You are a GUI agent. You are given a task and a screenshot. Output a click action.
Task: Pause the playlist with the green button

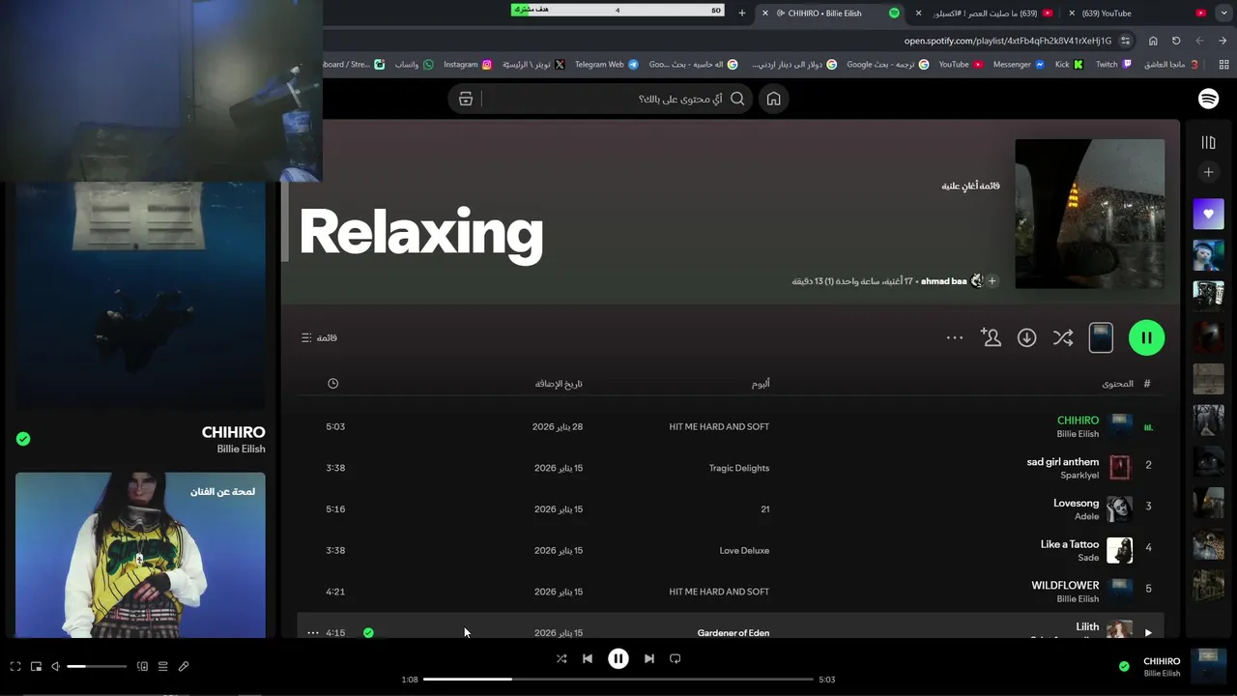click(x=1146, y=337)
